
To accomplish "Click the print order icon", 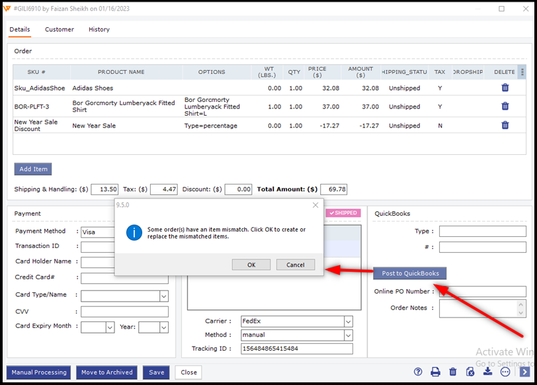I will [435, 372].
